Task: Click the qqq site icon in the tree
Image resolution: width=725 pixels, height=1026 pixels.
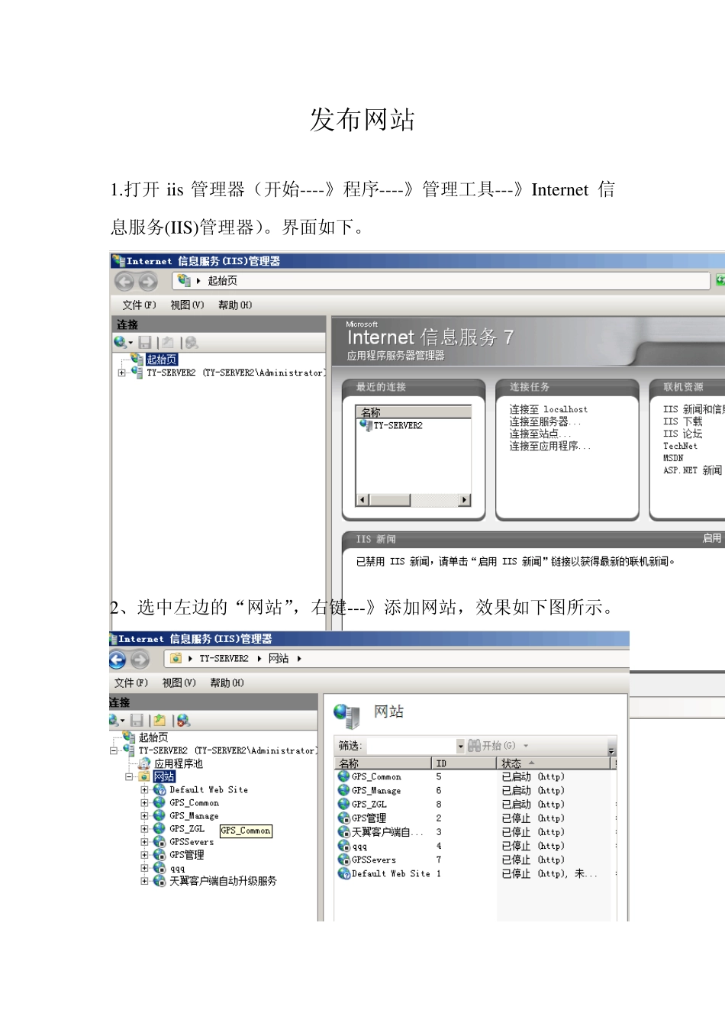Action: pos(159,868)
